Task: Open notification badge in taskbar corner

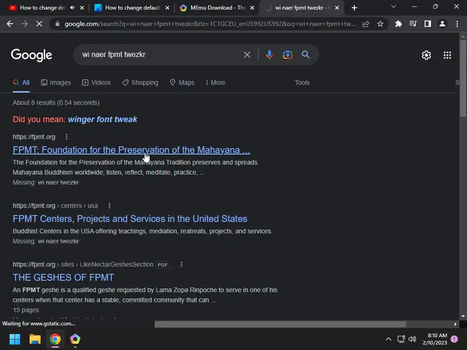Action: 454,339
